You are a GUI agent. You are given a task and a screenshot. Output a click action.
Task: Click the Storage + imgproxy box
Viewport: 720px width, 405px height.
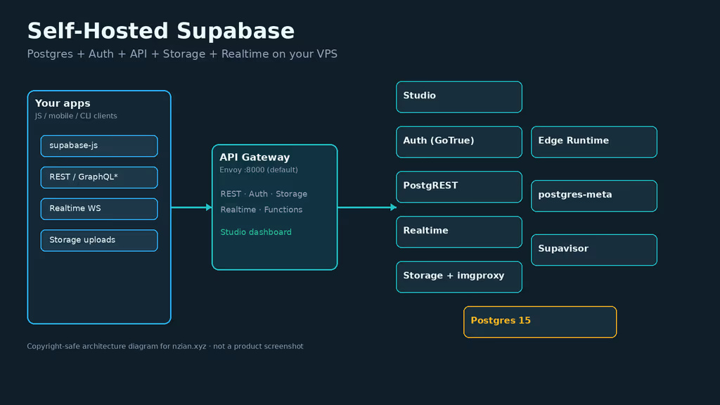(459, 277)
